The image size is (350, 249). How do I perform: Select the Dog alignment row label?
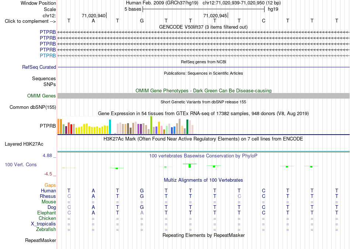coord(52,207)
